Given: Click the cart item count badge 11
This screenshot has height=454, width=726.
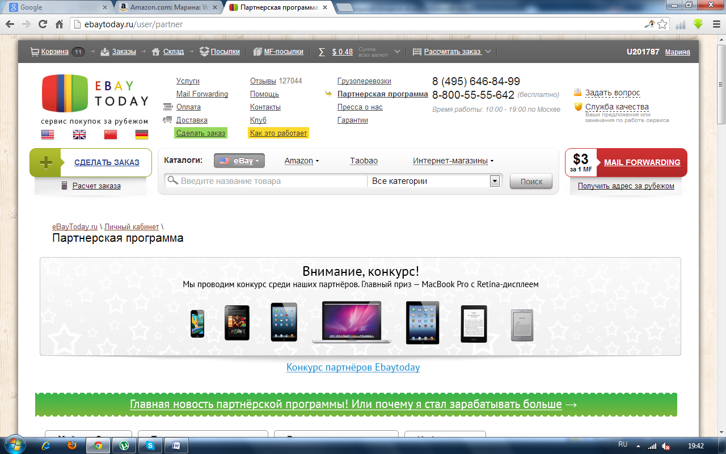Looking at the screenshot, I should pyautogui.click(x=78, y=52).
